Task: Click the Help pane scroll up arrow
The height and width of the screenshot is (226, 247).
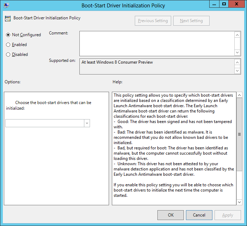Action: [239, 95]
